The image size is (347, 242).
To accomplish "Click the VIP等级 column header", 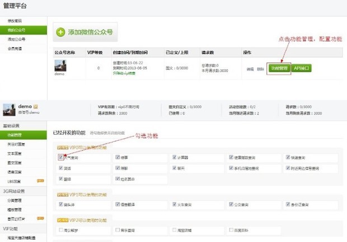I will pos(95,53).
